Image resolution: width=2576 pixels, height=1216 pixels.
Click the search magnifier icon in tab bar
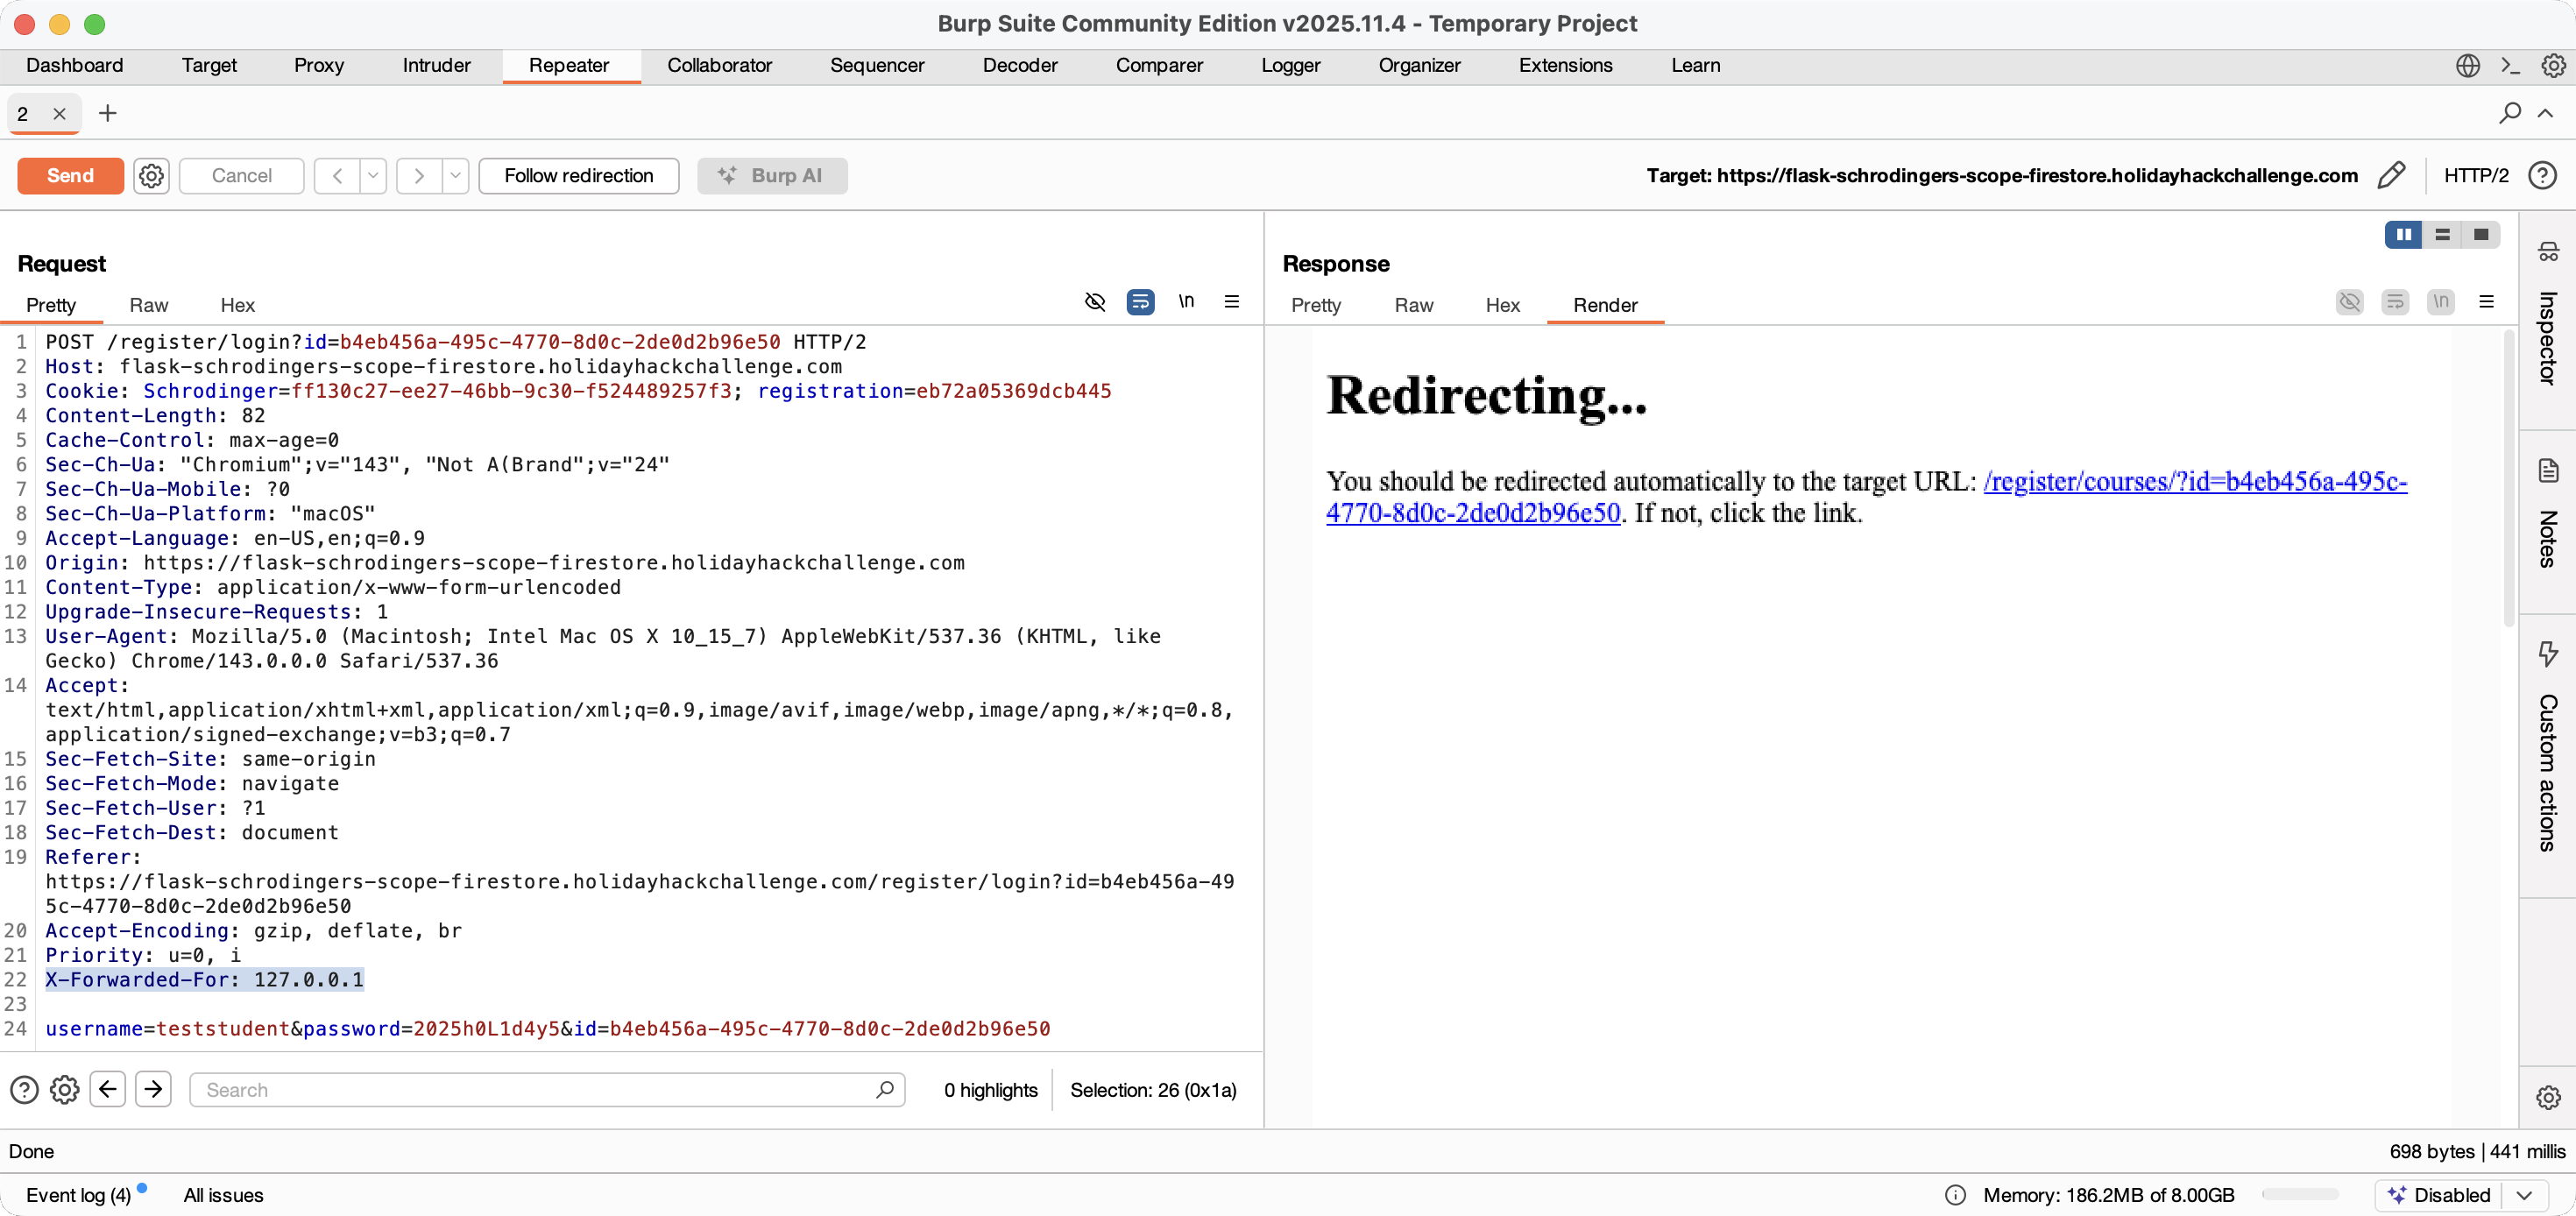[2509, 113]
